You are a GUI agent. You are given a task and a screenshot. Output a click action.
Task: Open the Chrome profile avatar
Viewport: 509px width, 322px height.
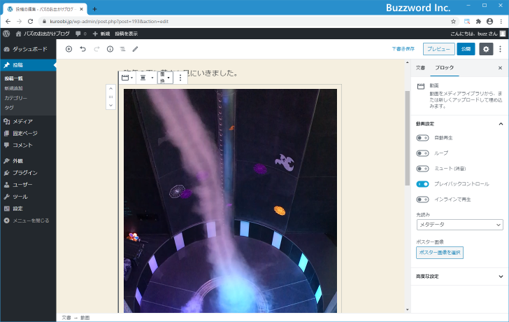point(490,22)
